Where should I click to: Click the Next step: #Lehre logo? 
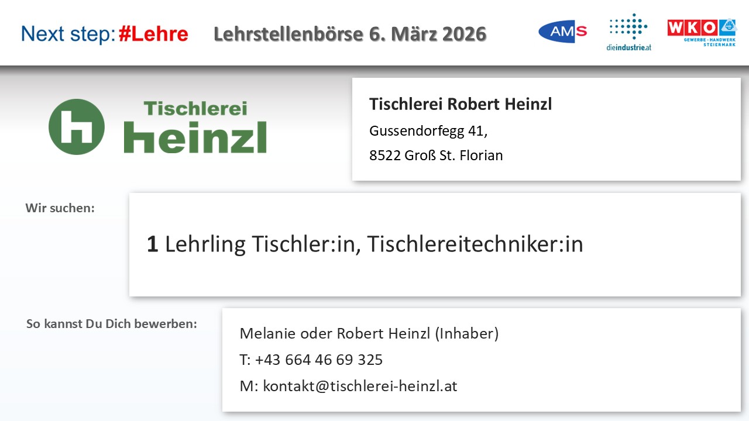[105, 34]
